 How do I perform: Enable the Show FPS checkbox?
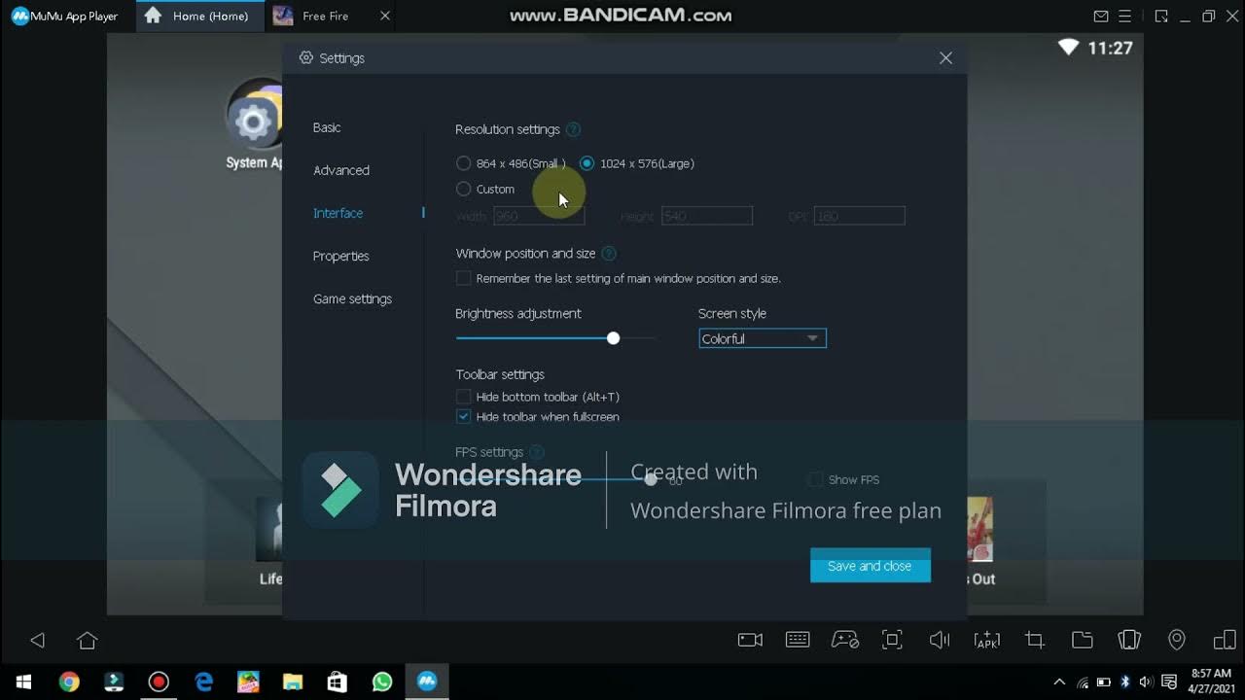click(x=815, y=479)
